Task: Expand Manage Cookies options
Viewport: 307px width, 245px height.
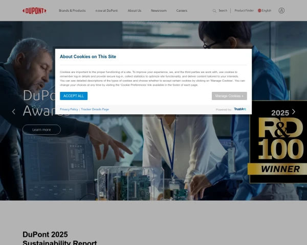Action: click(x=229, y=96)
